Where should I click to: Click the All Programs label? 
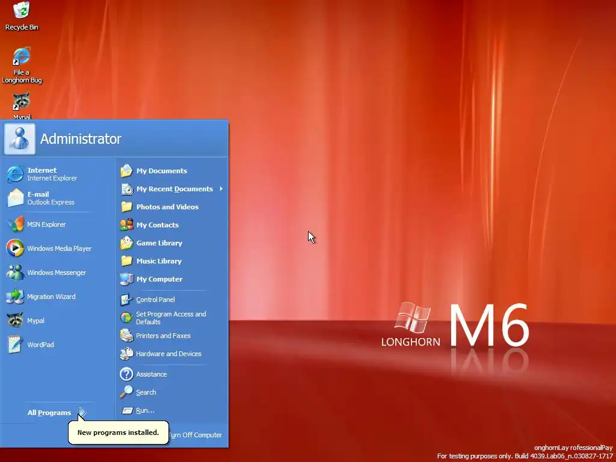point(49,413)
